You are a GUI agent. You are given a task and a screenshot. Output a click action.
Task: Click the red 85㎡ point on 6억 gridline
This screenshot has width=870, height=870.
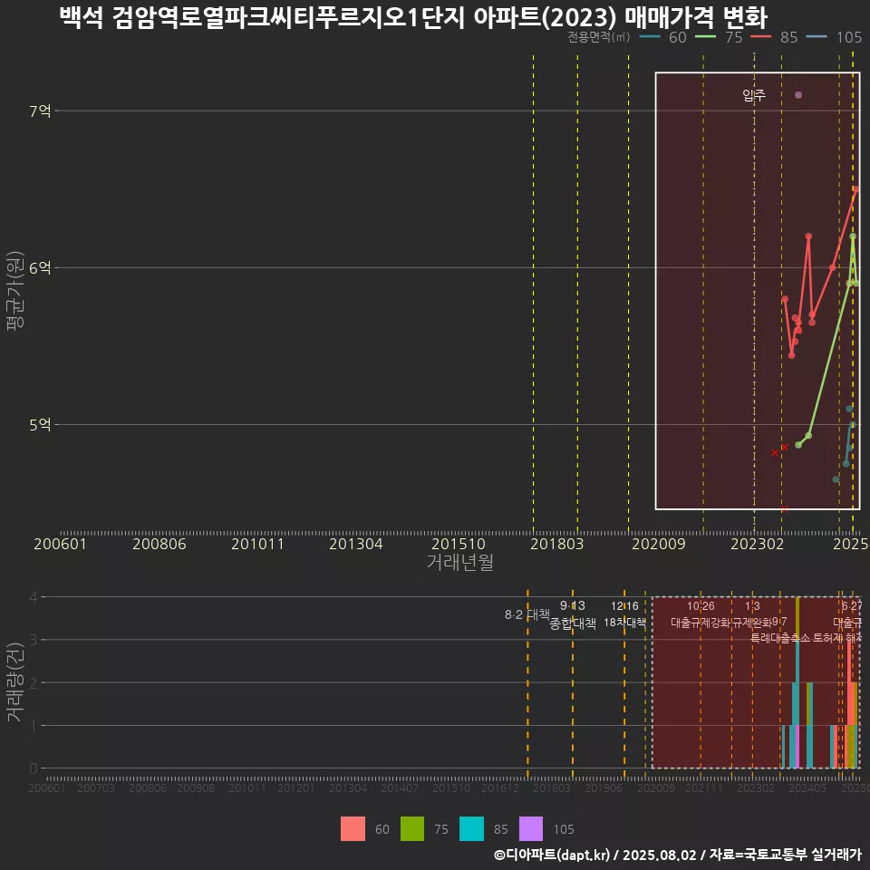click(832, 268)
